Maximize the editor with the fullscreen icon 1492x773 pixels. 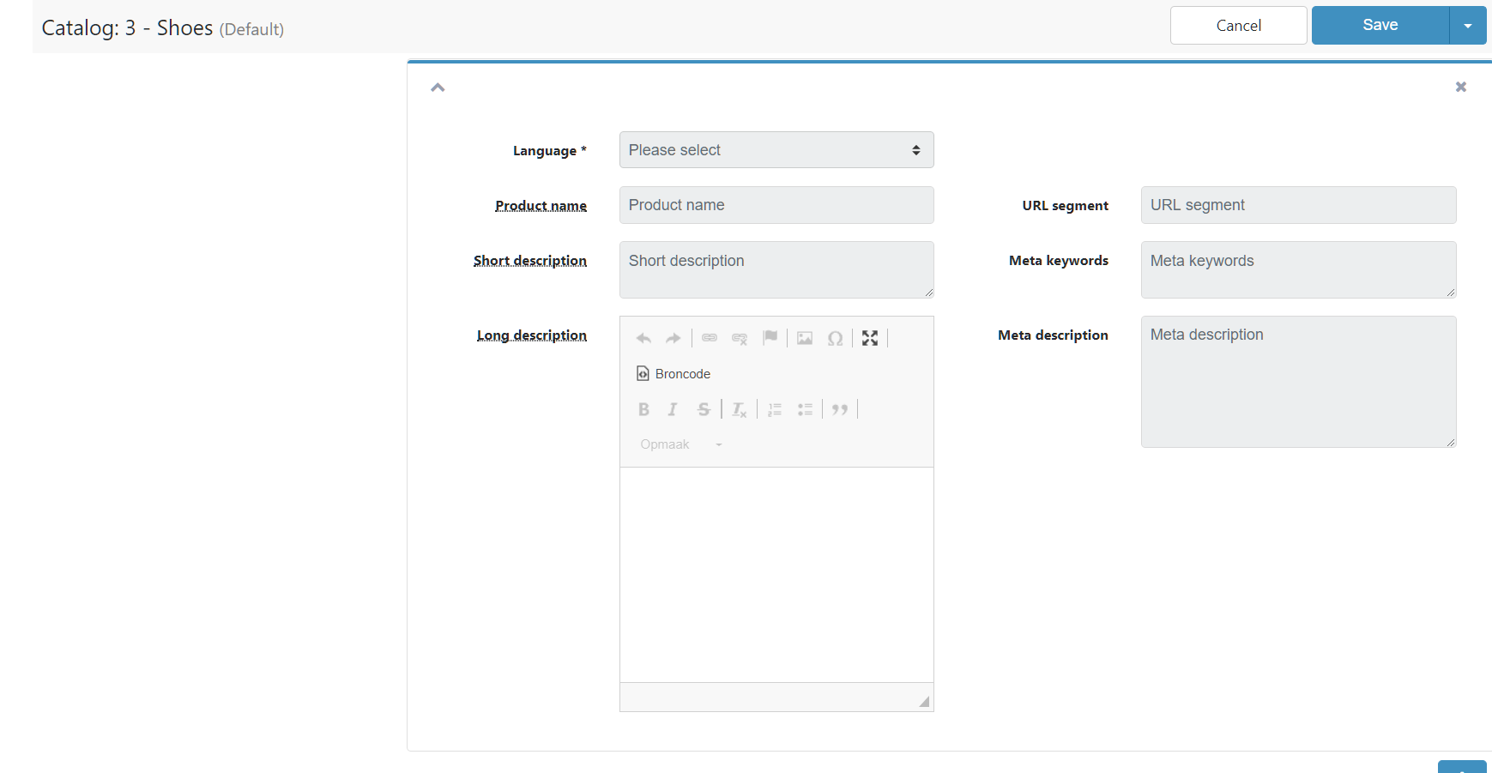pos(870,338)
